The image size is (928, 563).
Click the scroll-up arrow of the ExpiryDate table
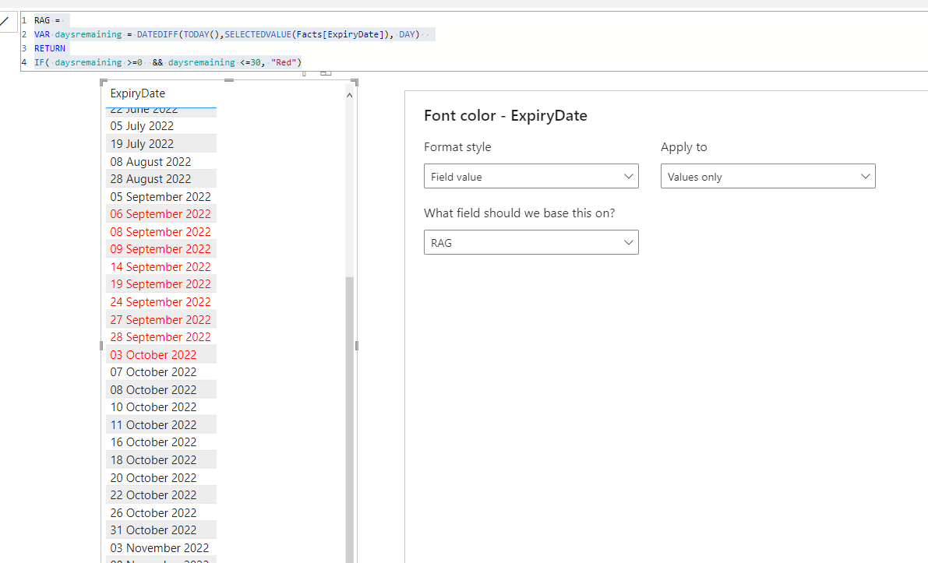pyautogui.click(x=349, y=95)
